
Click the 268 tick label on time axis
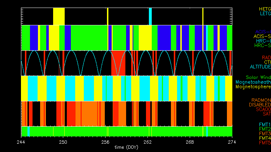(x=190, y=142)
